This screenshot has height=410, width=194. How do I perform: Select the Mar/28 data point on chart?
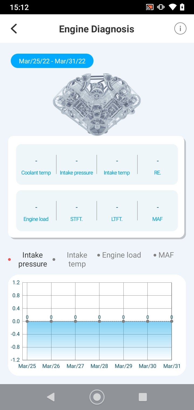(x=99, y=321)
